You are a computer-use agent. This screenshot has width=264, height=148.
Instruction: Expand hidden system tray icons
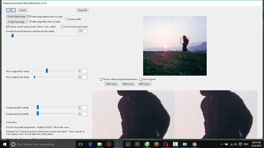(222, 144)
